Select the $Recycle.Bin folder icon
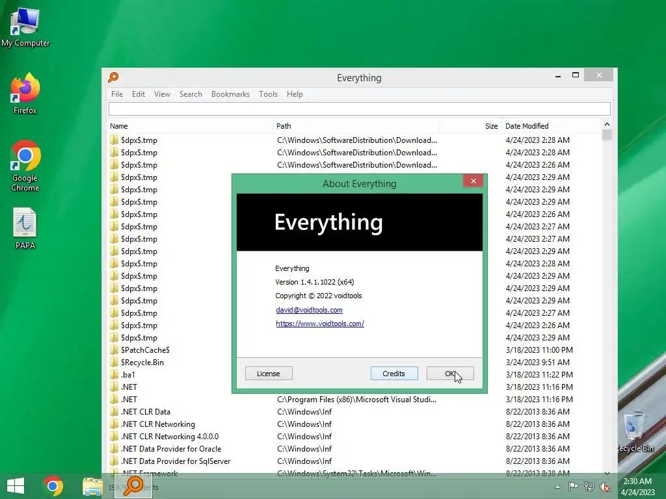 tap(114, 362)
